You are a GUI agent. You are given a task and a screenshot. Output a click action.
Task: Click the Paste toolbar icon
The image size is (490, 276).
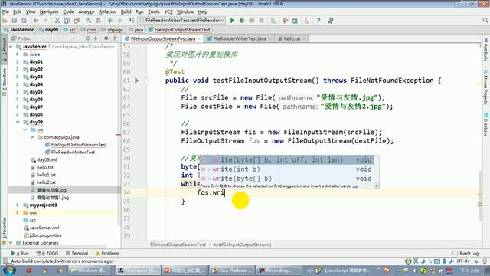(77, 21)
